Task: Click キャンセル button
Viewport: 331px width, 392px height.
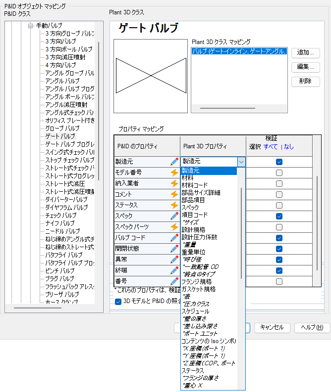Action: point(272,328)
